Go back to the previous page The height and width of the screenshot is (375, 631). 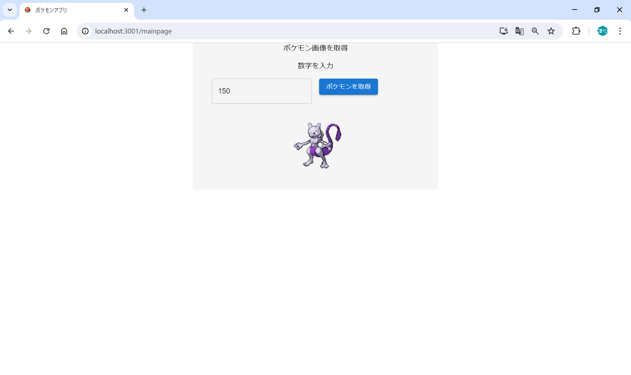coord(11,31)
